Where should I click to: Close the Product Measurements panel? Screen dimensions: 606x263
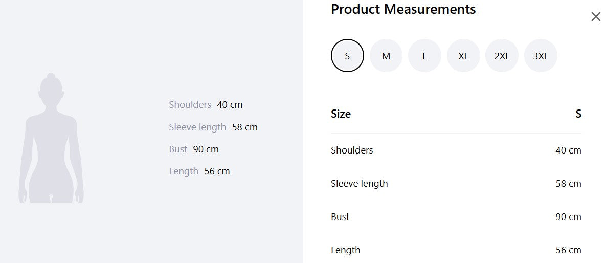pos(596,17)
